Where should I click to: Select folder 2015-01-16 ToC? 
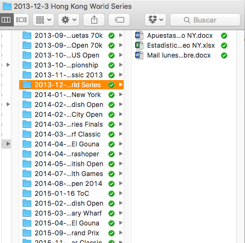[x=71, y=194]
